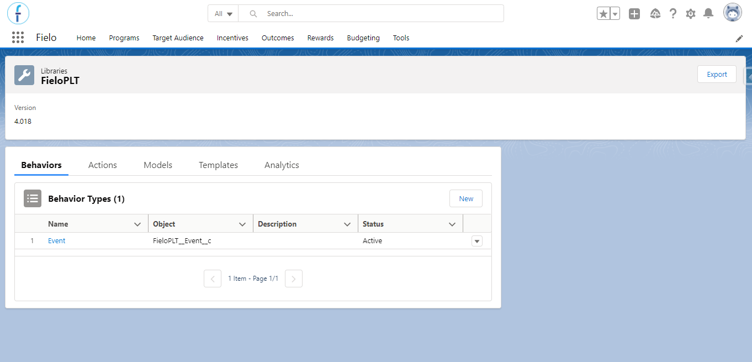Viewport: 752px width, 362px height.
Task: Open the App Launcher grid icon
Action: 18,38
